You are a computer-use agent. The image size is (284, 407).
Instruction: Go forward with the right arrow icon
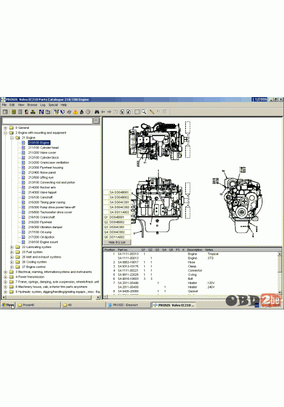click(x=110, y=112)
